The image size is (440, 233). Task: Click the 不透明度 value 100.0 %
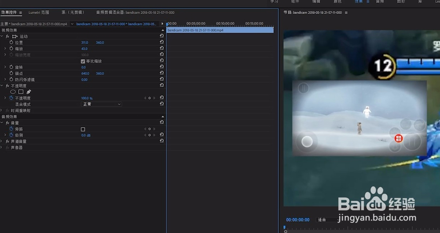[87, 98]
